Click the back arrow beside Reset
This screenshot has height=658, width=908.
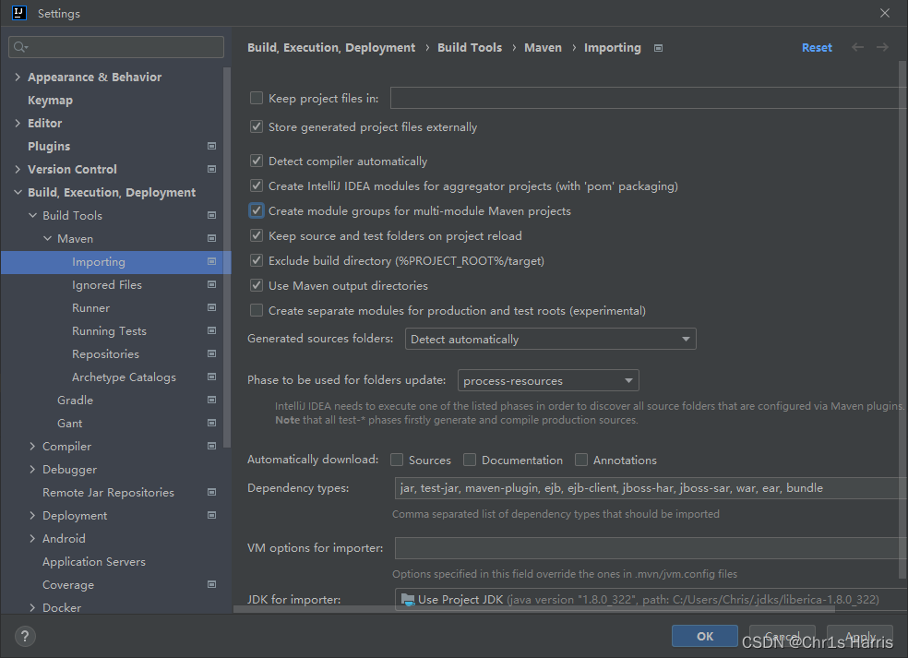[856, 47]
